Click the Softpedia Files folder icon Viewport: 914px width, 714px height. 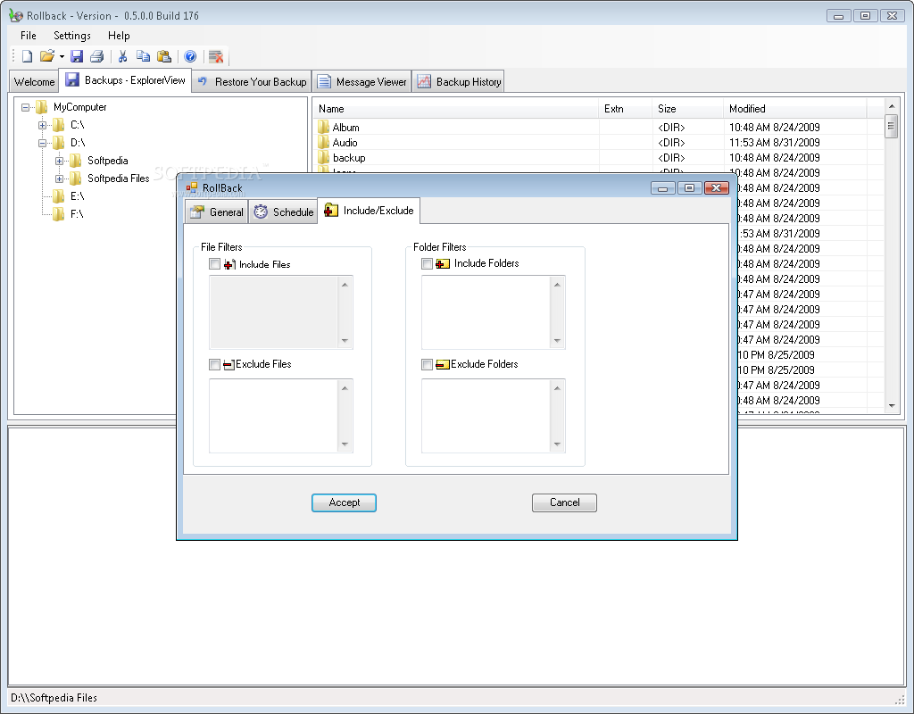pyautogui.click(x=75, y=178)
